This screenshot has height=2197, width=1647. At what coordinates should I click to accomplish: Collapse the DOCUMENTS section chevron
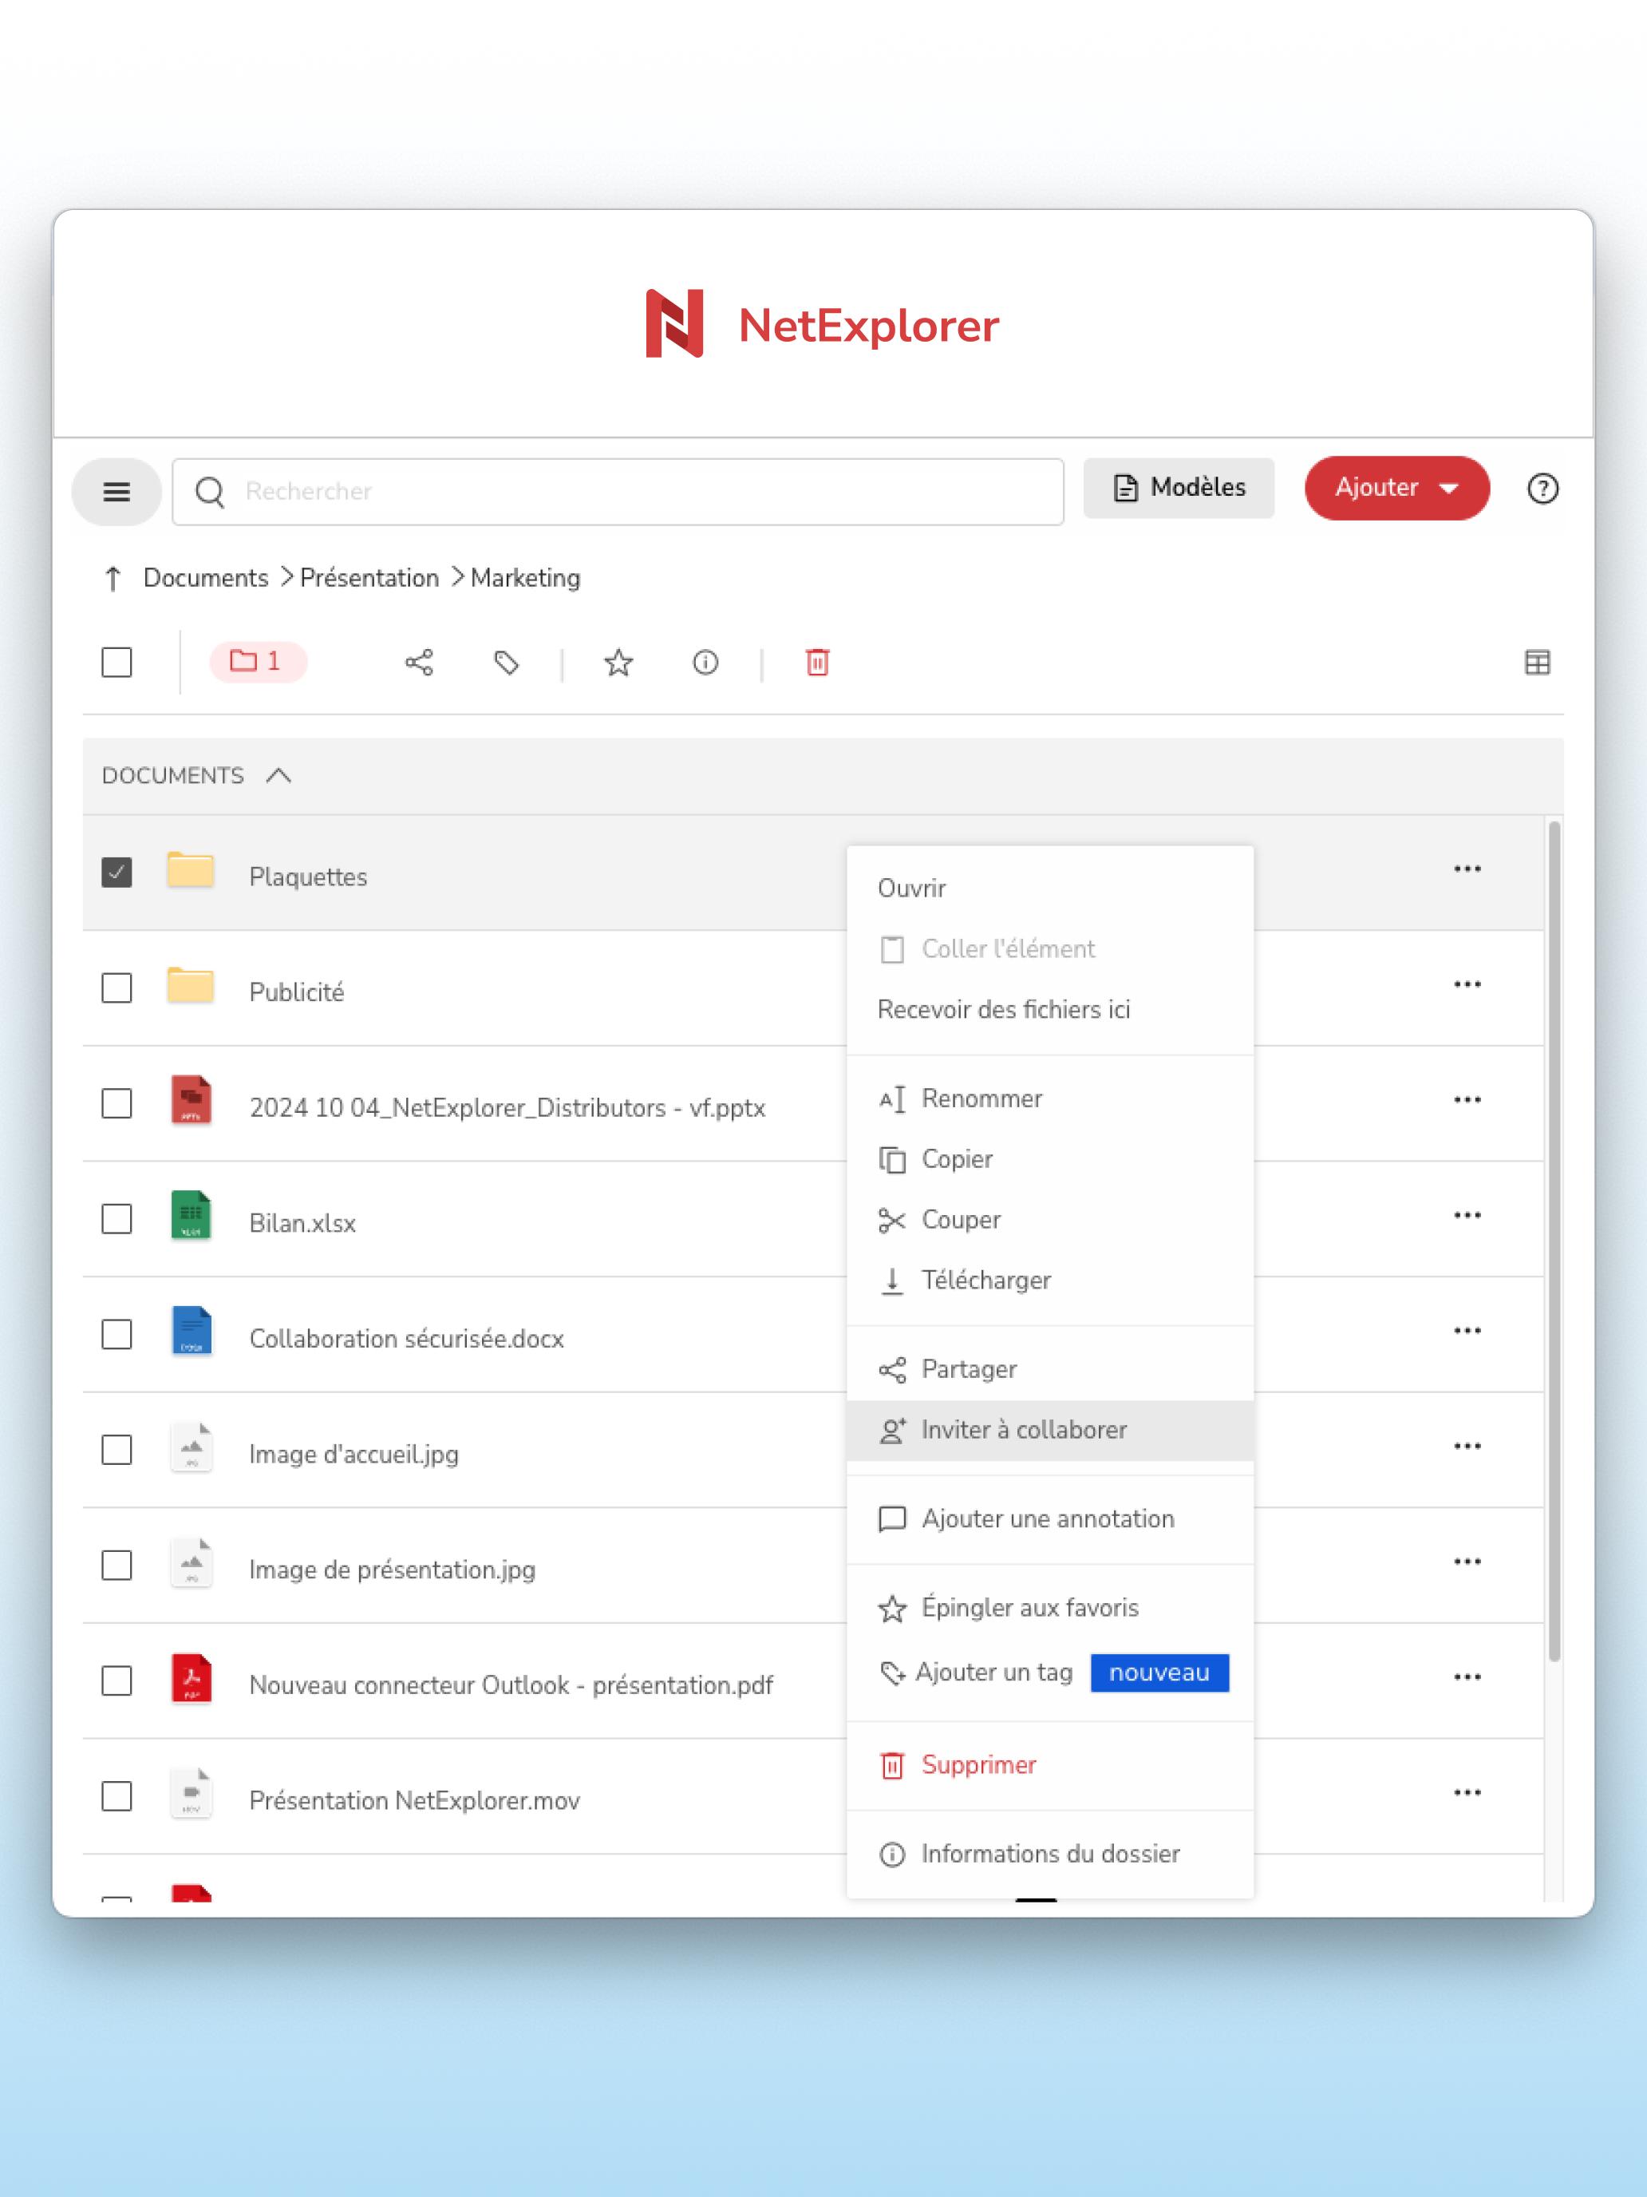279,776
